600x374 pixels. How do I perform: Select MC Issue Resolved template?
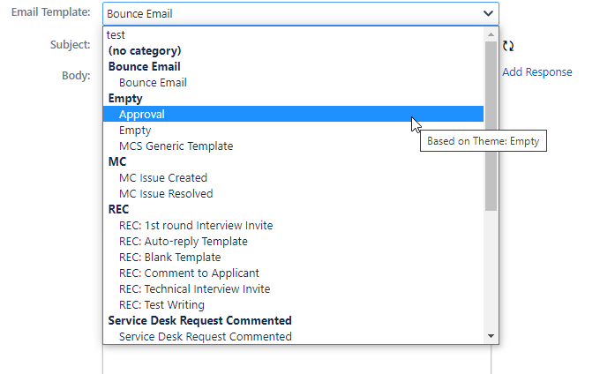click(293, 193)
